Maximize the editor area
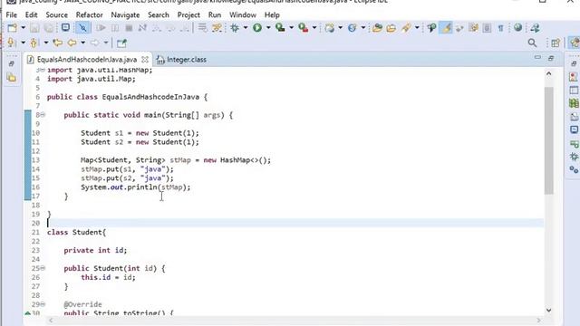 pyautogui.click(x=551, y=58)
